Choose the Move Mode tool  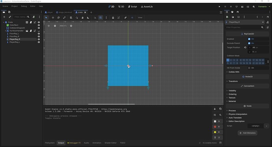pos(53,17)
